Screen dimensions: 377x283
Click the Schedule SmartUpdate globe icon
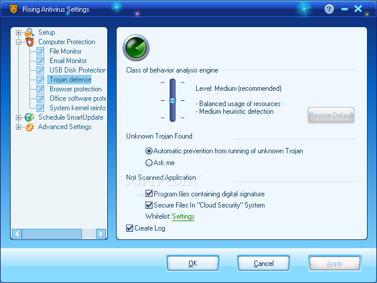(29, 117)
